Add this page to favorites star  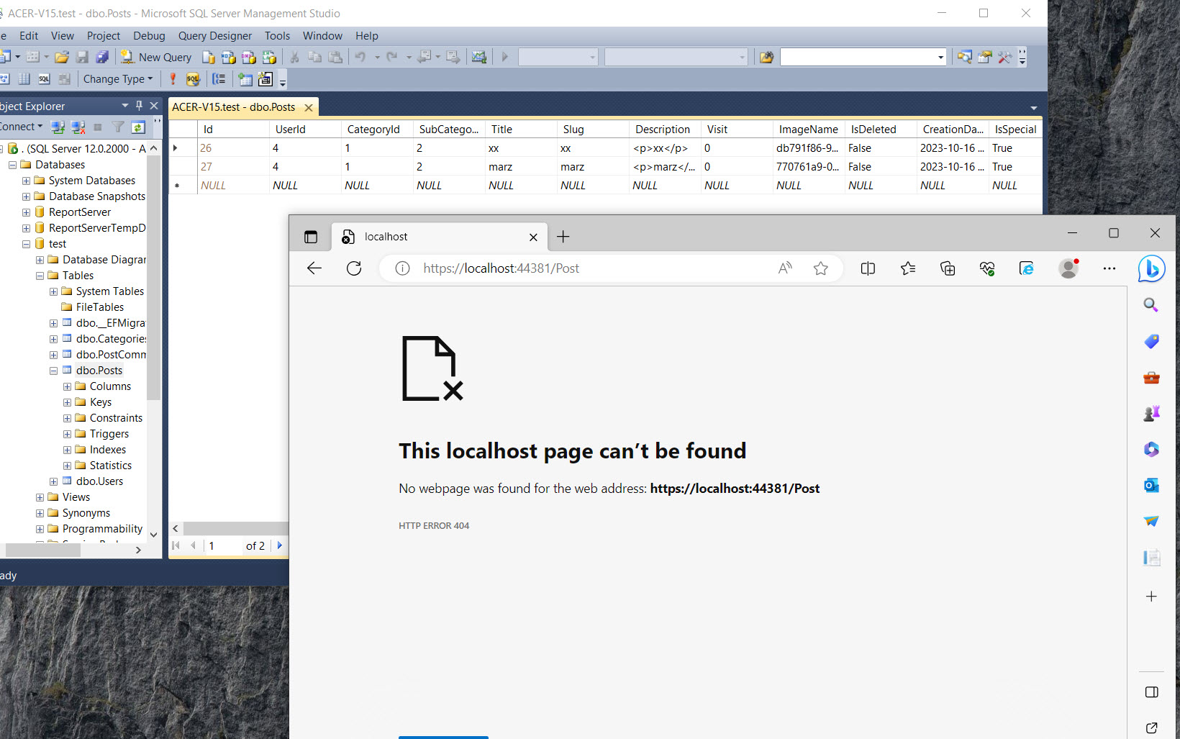820,268
